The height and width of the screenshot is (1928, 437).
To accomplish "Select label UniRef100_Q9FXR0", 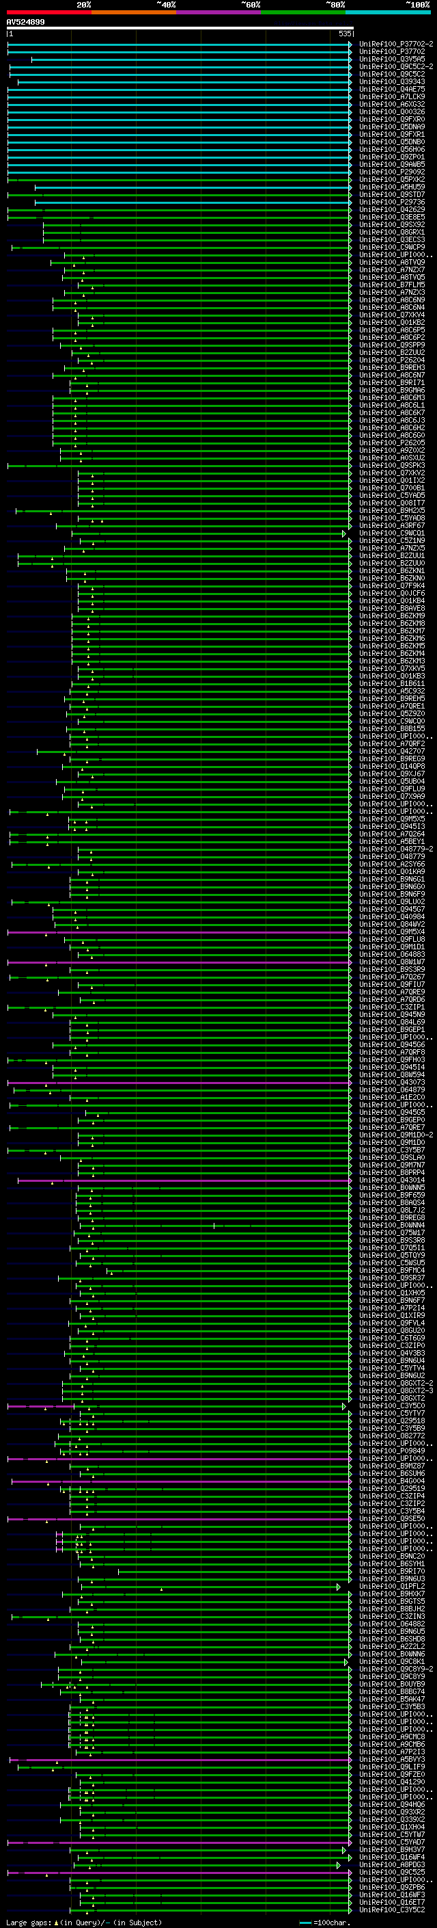I will pos(392,119).
